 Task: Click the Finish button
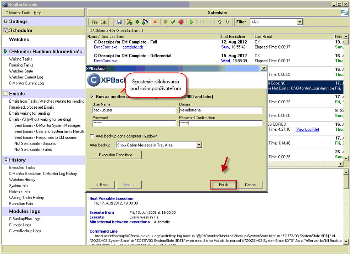(224, 185)
